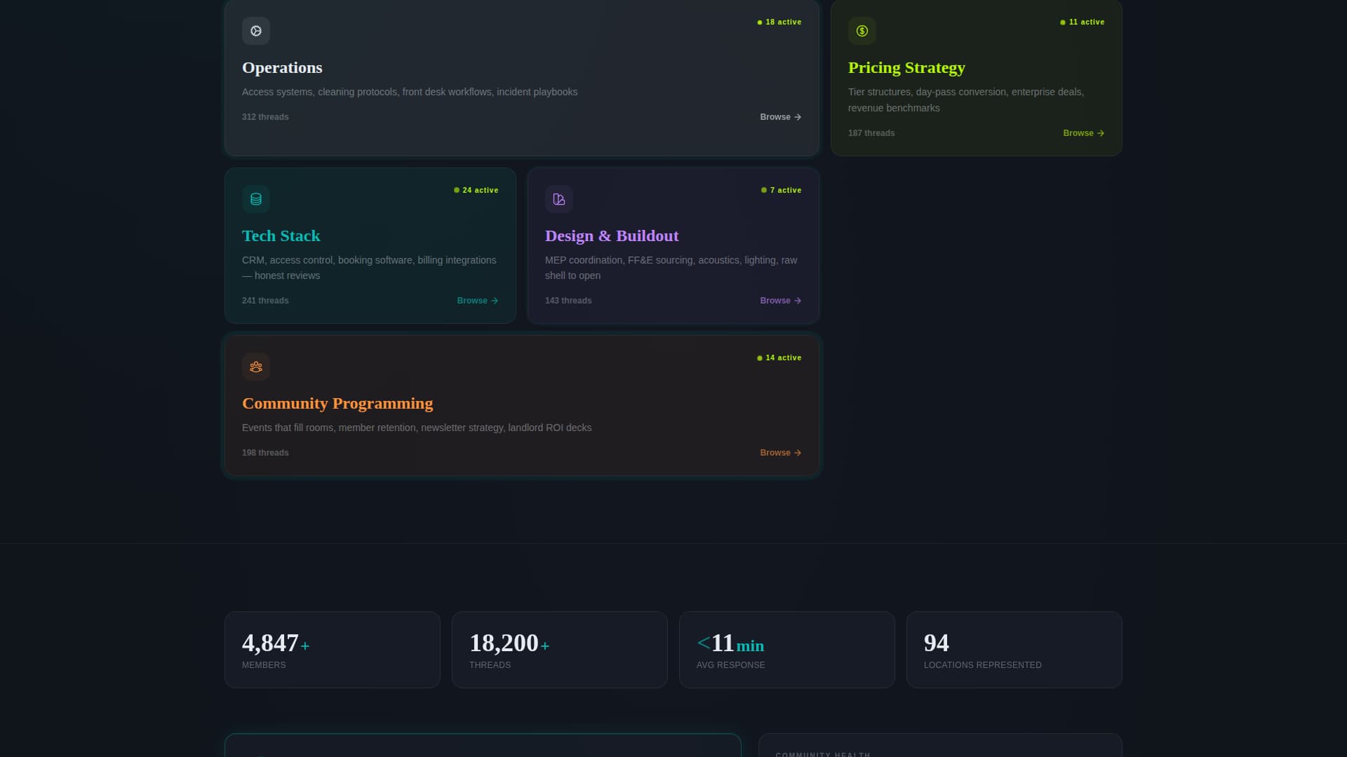Click the <11 min Avg Response card
This screenshot has width=1347, height=757.
click(x=787, y=650)
